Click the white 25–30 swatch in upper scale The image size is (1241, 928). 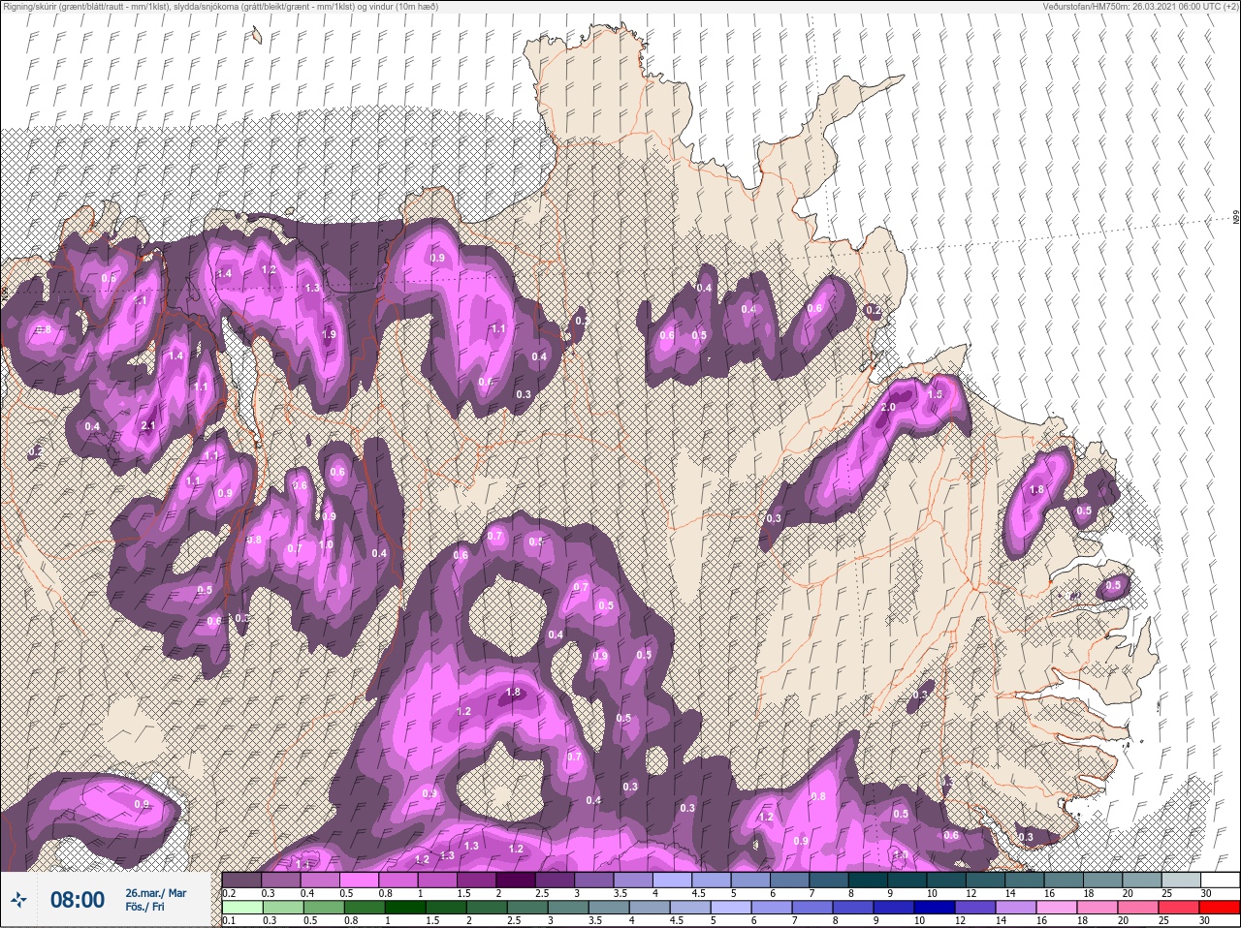pyautogui.click(x=1220, y=880)
